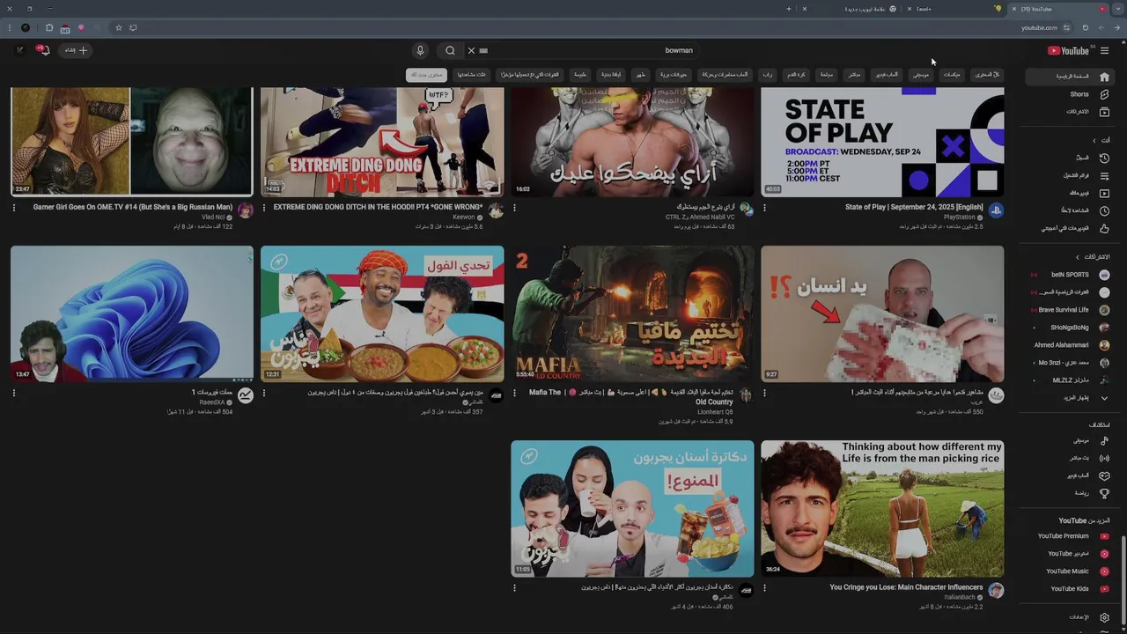Open the History clock icon in sidebar

click(x=1104, y=158)
